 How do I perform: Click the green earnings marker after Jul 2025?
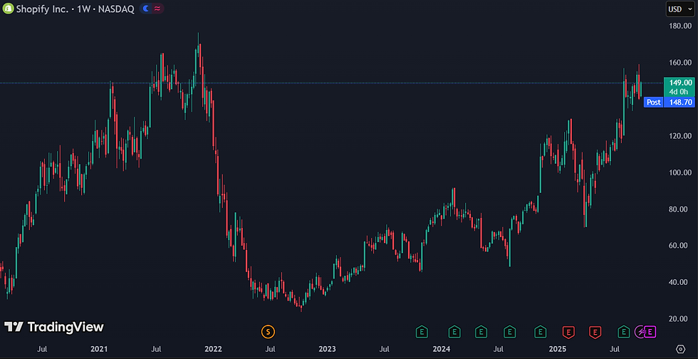tap(624, 331)
